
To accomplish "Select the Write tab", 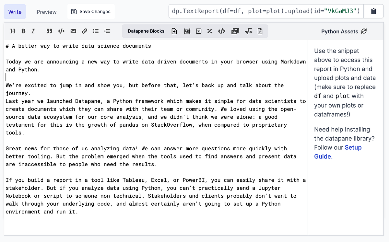I will tap(15, 12).
